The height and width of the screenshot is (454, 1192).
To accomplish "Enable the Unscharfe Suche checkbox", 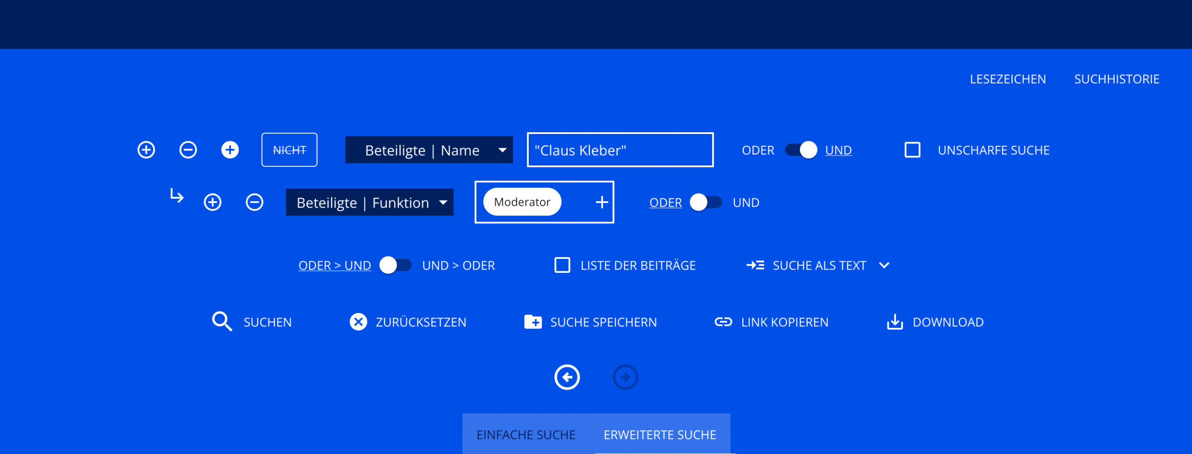I will (x=912, y=150).
